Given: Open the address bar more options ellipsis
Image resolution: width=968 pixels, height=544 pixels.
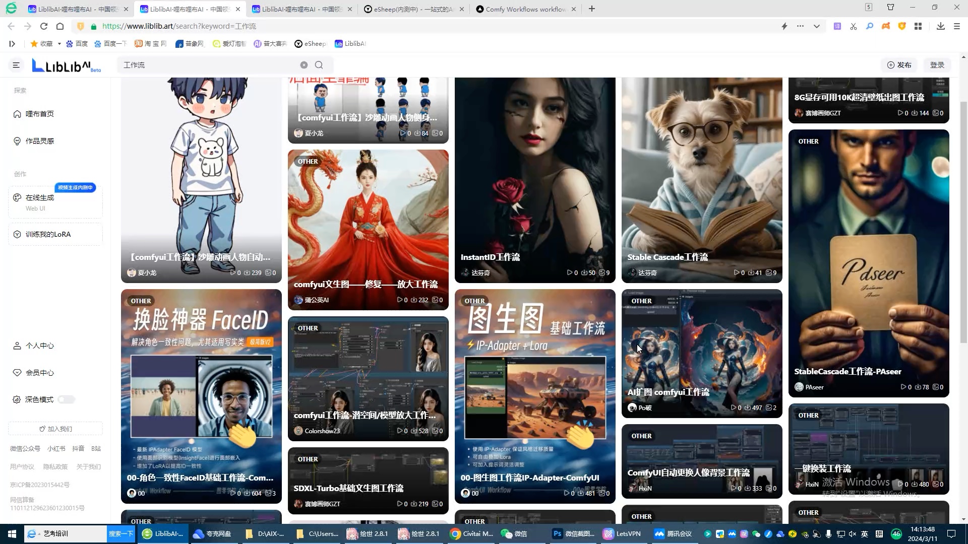Looking at the screenshot, I should click(800, 26).
